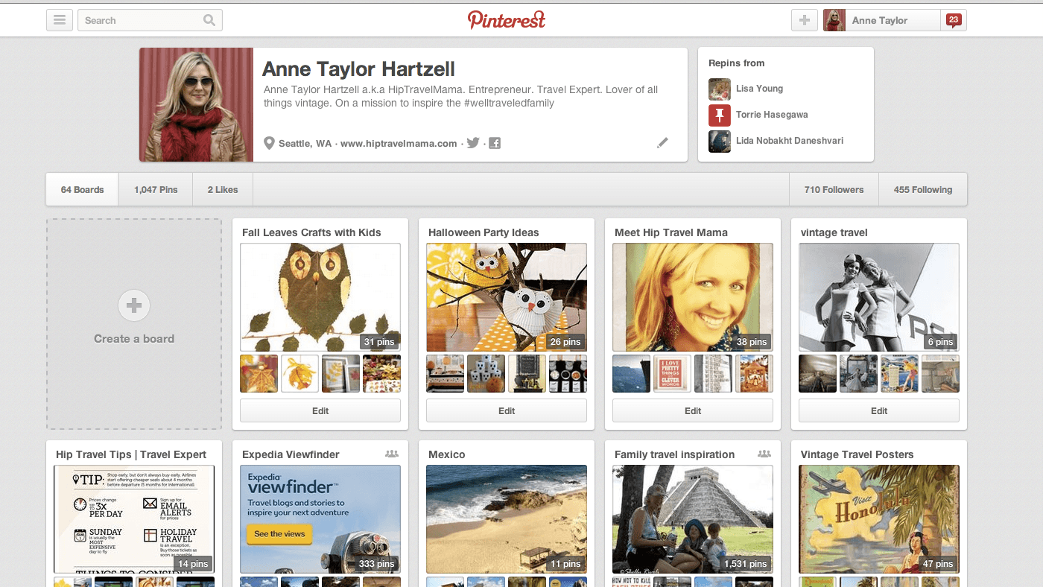Open the www.hiptravelmama.com link
Viewport: 1043px width, 587px height.
399,144
